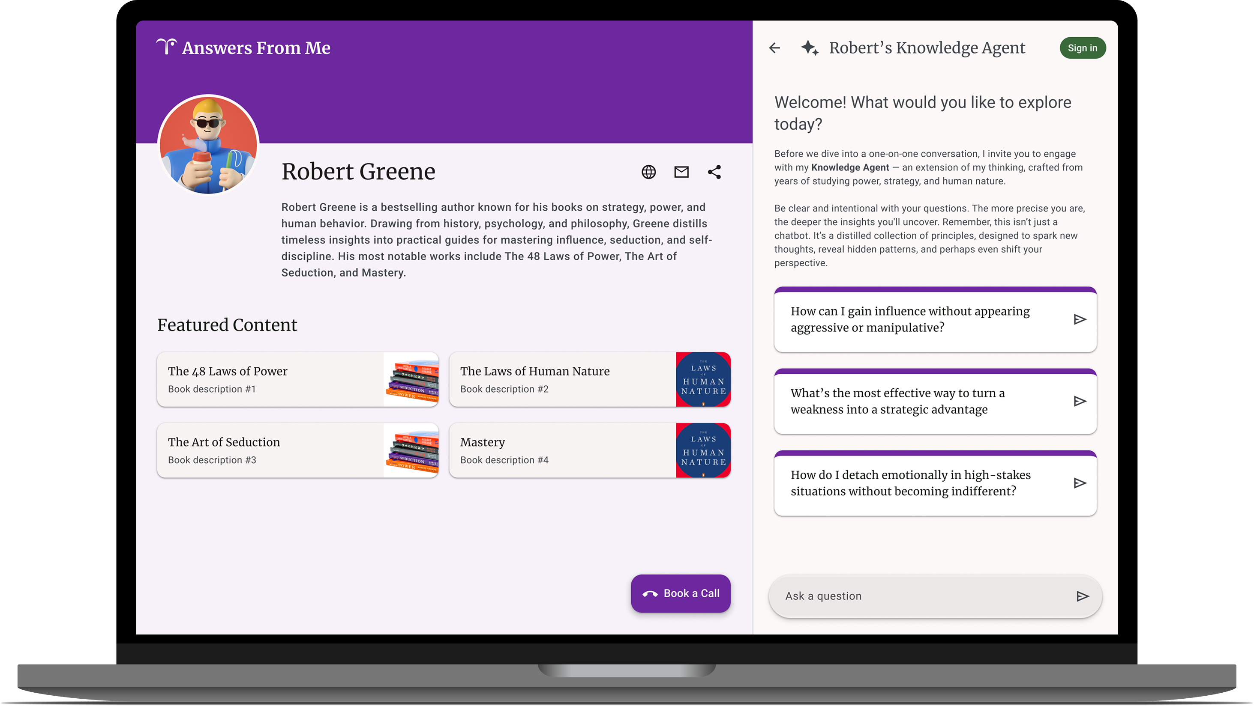Click the send icon in the Ask a question field
This screenshot has height=706, width=1254.
1083,596
